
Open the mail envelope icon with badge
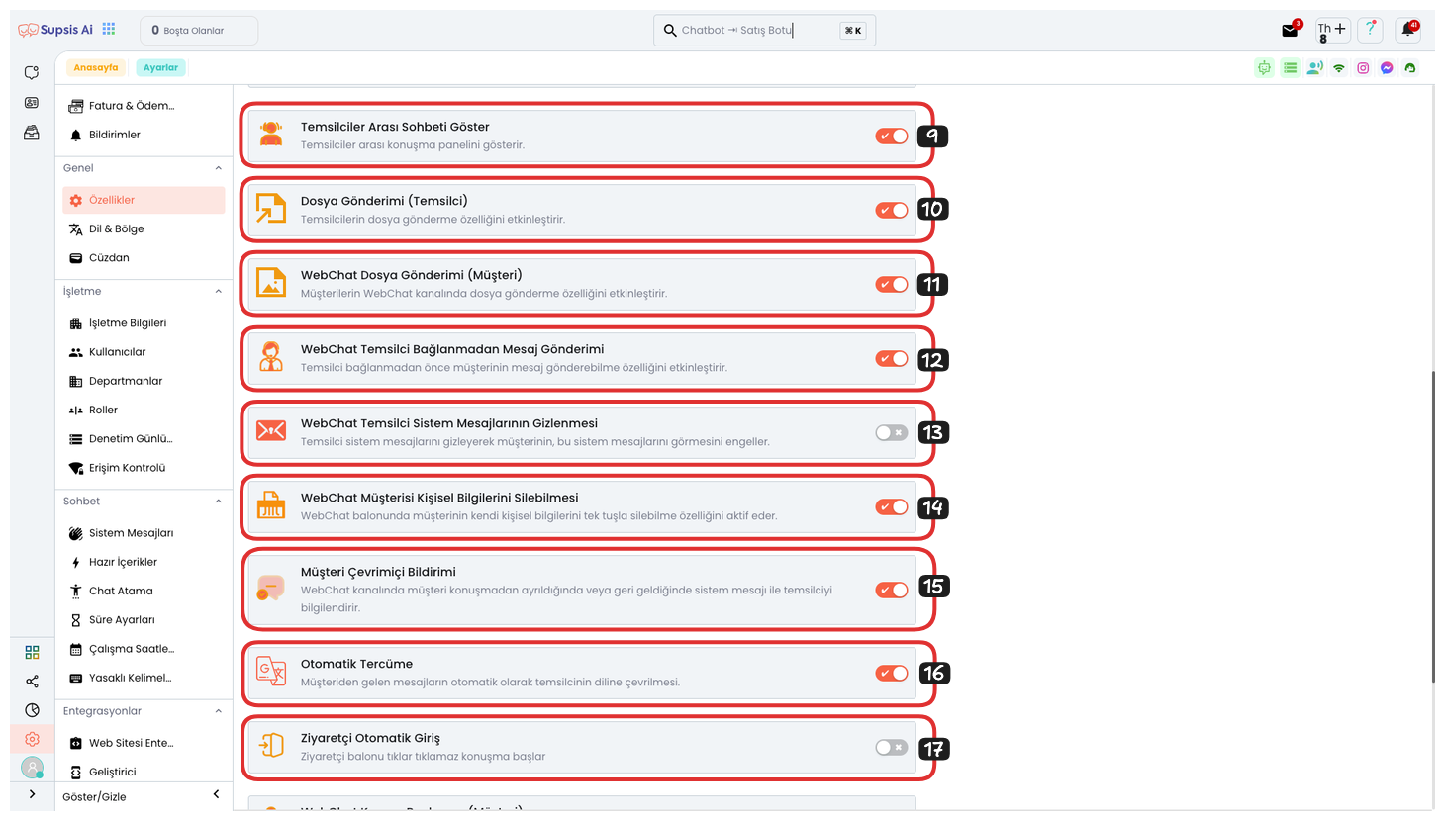pyautogui.click(x=1291, y=30)
